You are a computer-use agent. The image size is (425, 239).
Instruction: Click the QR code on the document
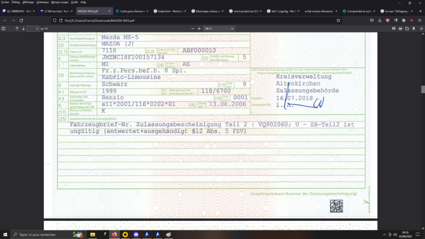336,206
